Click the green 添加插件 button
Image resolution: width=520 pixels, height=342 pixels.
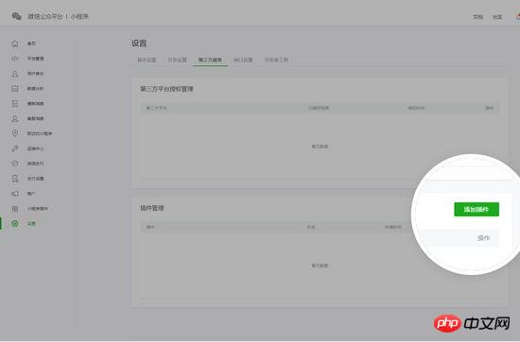477,210
